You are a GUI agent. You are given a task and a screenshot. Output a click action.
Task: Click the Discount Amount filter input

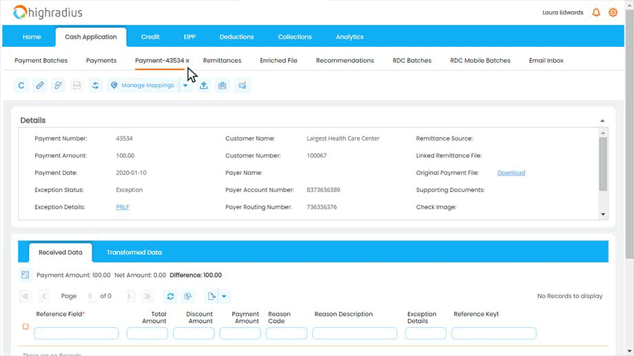click(x=194, y=333)
